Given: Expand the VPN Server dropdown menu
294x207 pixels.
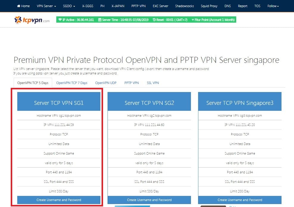Looking at the screenshot, I should (46, 6).
